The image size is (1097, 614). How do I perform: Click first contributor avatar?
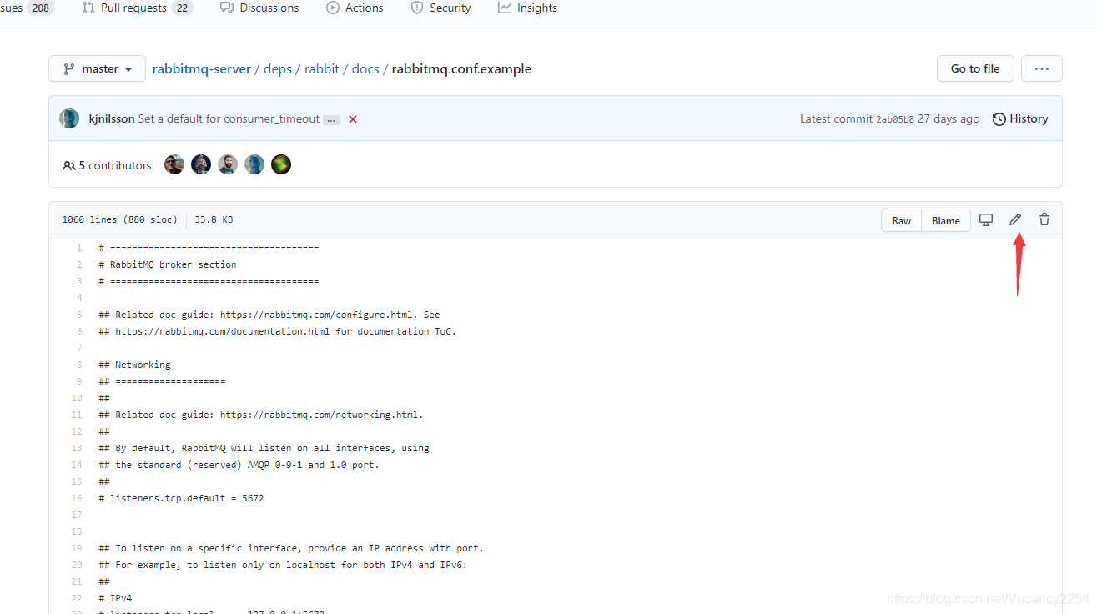click(x=174, y=164)
